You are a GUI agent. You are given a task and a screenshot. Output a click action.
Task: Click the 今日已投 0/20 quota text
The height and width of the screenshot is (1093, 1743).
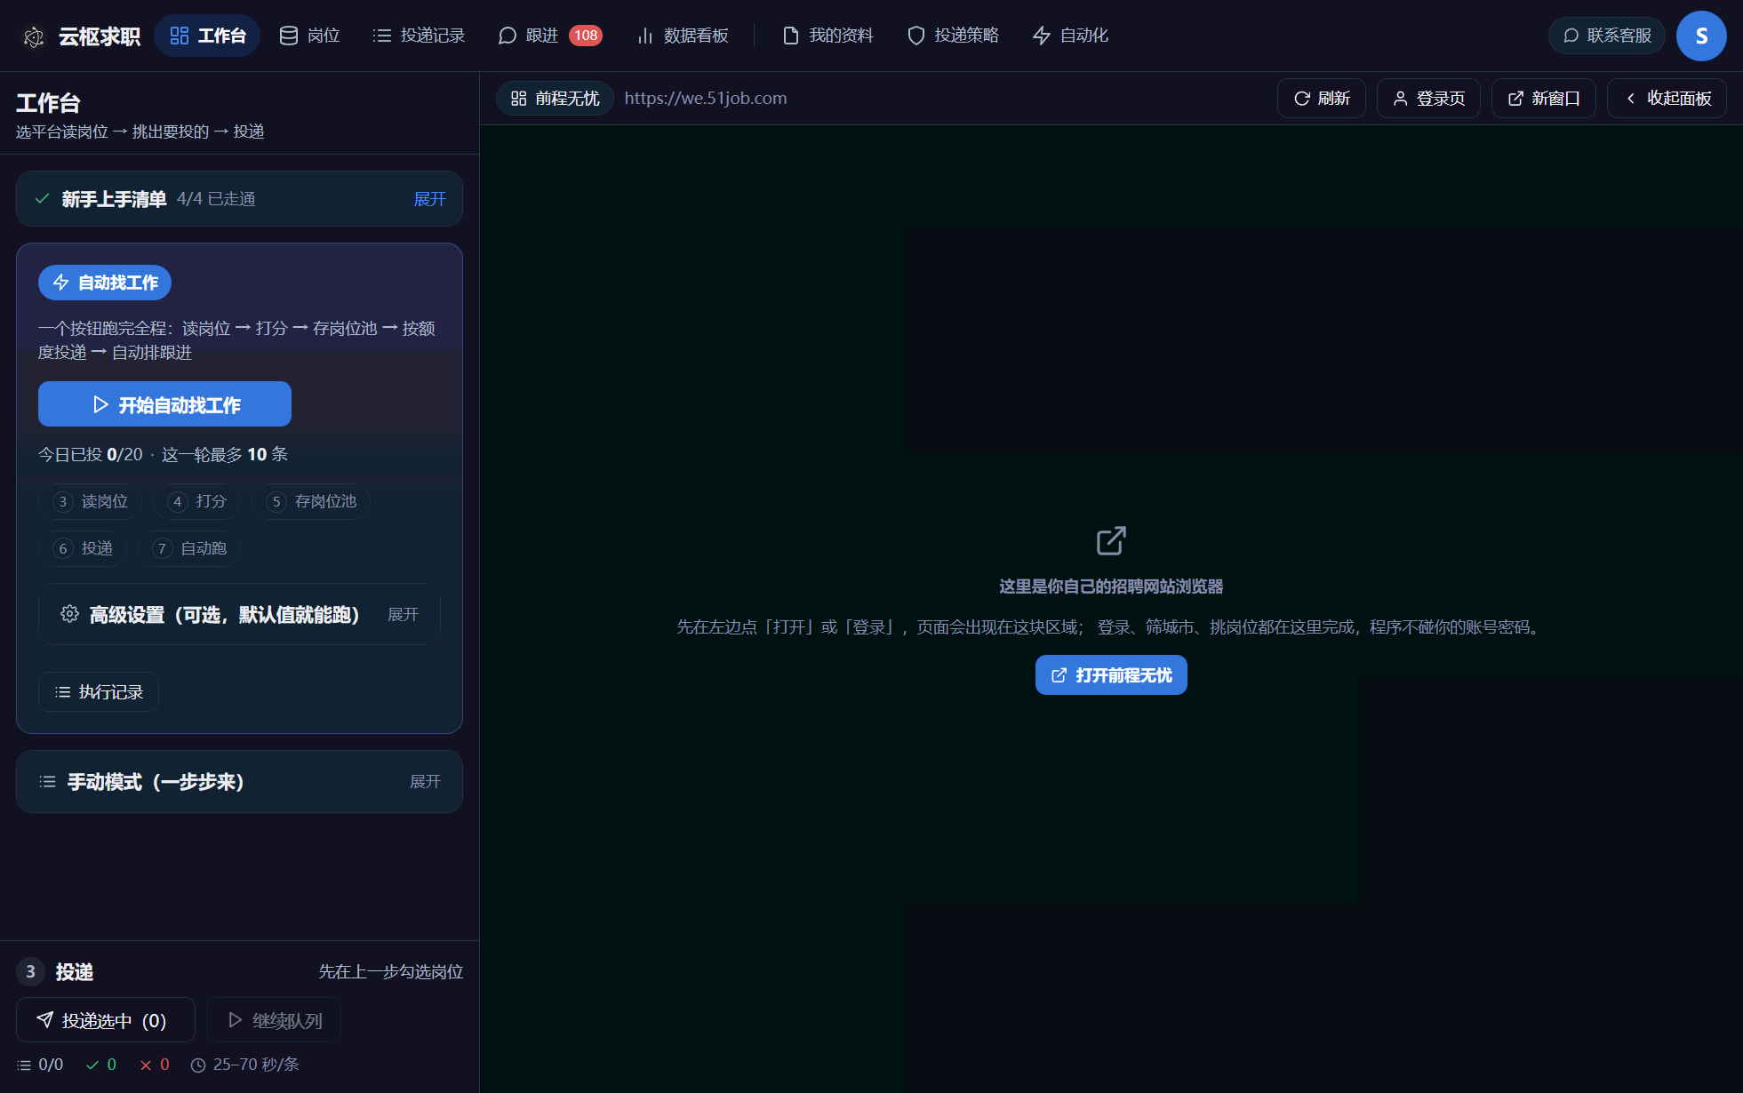click(x=90, y=455)
